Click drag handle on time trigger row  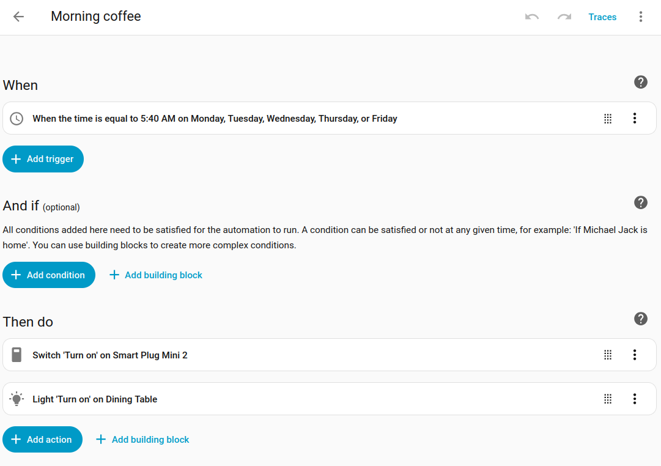608,119
